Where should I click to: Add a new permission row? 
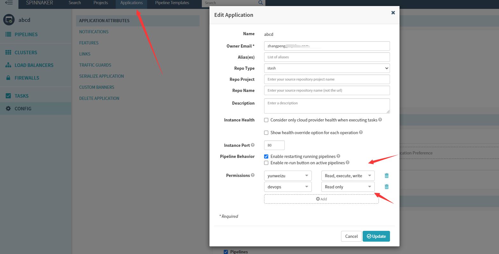(321, 199)
